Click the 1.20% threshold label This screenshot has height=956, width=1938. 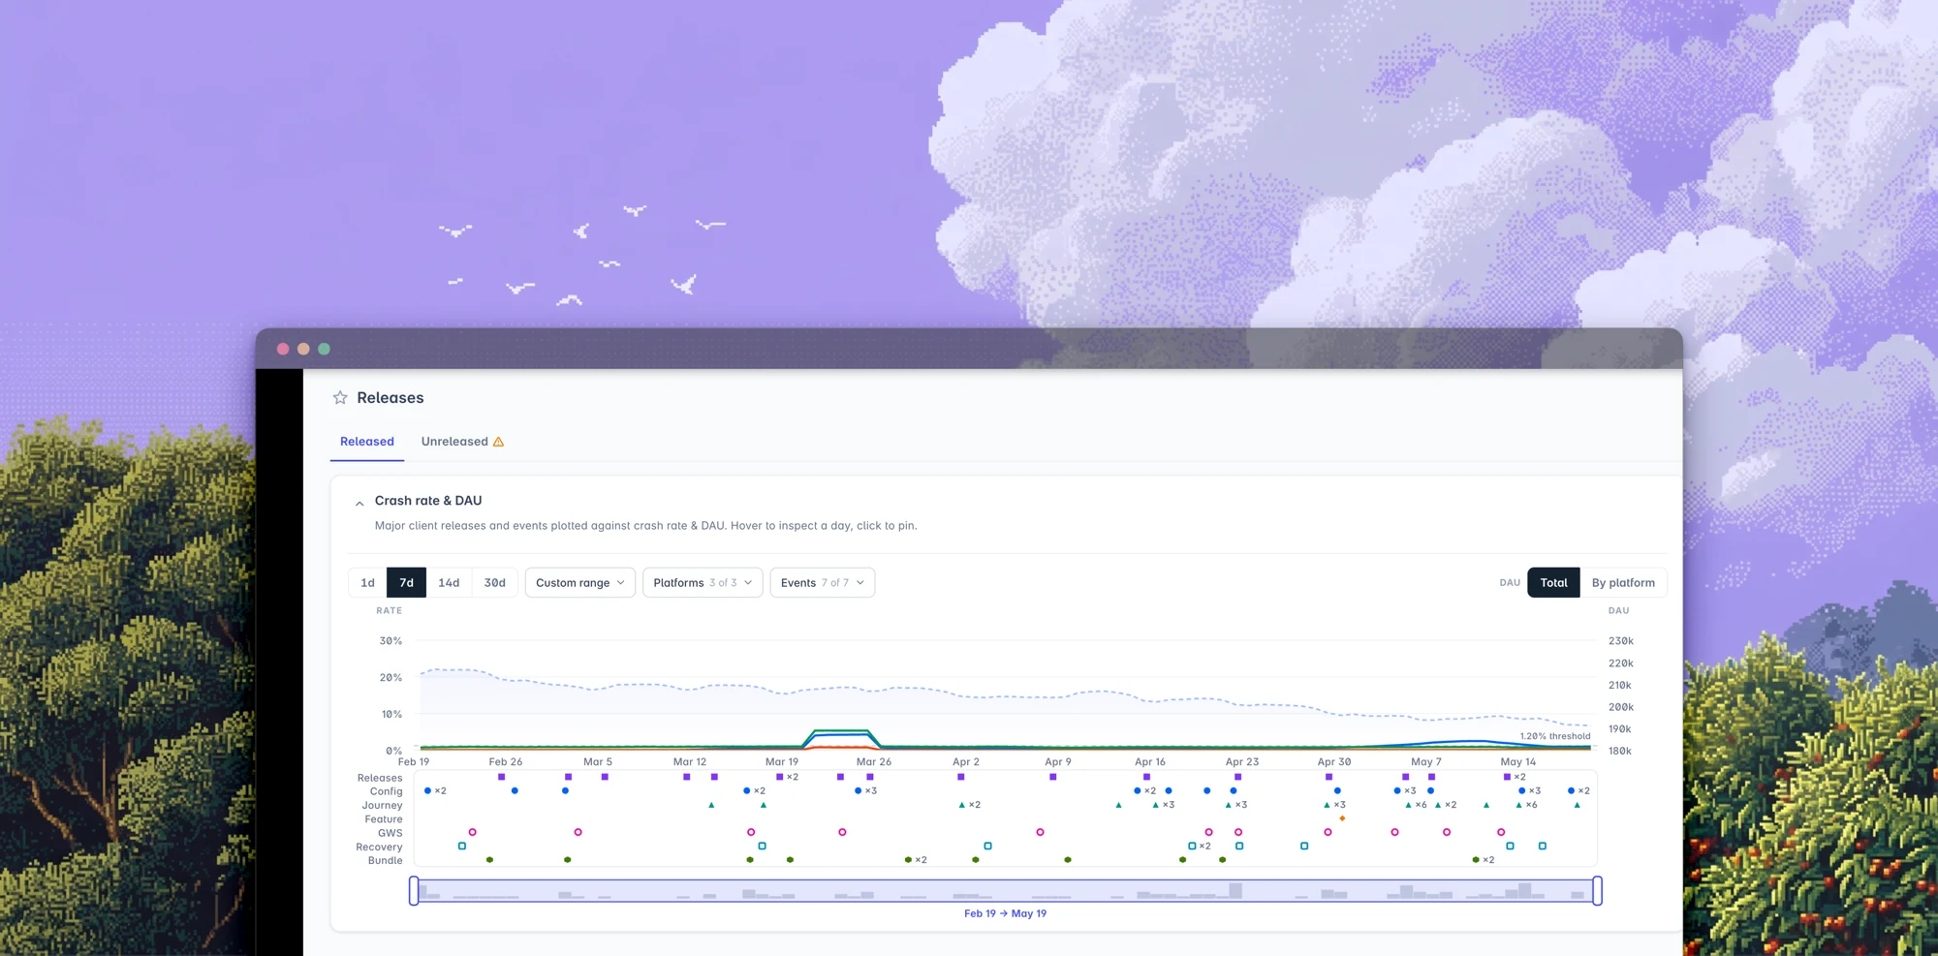[1555, 736]
